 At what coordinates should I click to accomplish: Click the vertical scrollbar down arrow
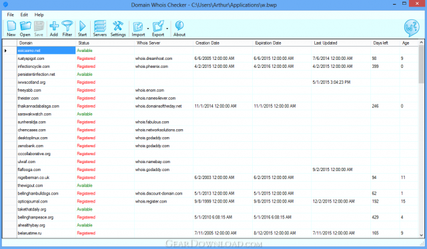(421, 235)
